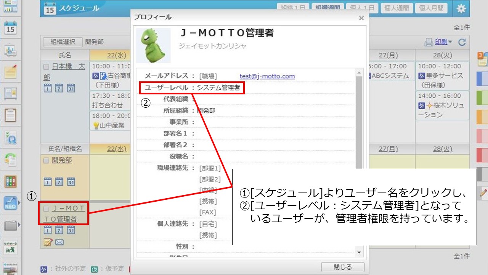Select the checkbox beside J-MOTTO管理者
The width and height of the screenshot is (488, 275).
[46, 209]
